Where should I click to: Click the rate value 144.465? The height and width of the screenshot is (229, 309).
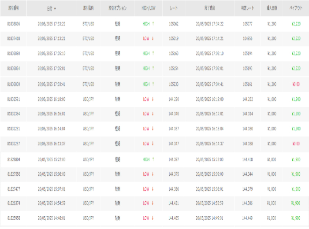tap(174, 218)
